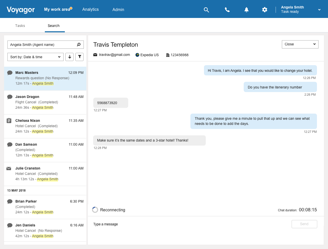The image size is (328, 249).
Task: Click magnifier inside agent name search box
Action: point(79,45)
